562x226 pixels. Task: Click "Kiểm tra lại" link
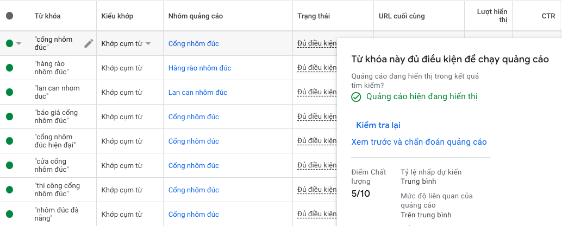tap(378, 125)
